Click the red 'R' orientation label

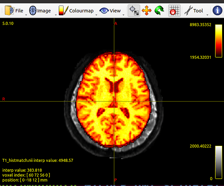pyautogui.click(x=4, y=99)
